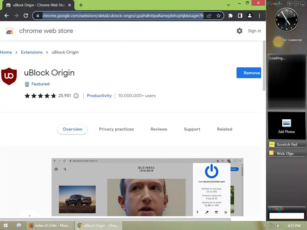
Task: Click the padlock site info icon
Action: pyautogui.click(x=38, y=16)
